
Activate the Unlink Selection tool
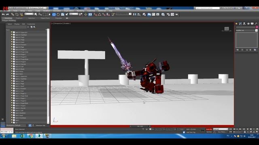(x=17, y=14)
